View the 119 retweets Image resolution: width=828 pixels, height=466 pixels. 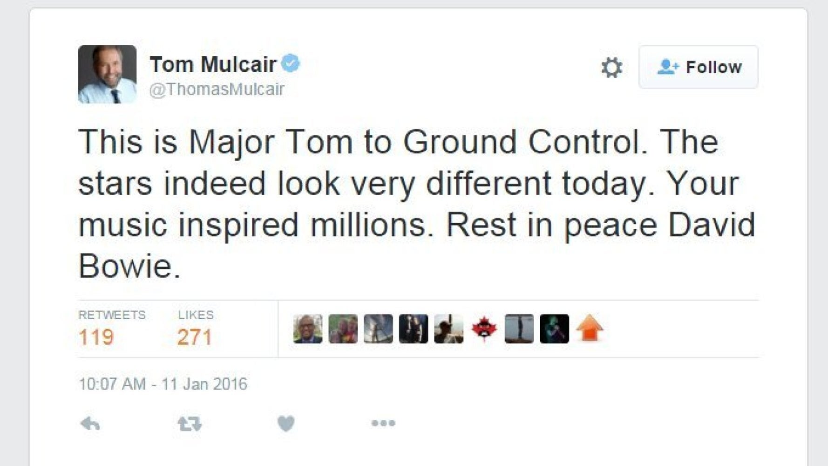97,336
